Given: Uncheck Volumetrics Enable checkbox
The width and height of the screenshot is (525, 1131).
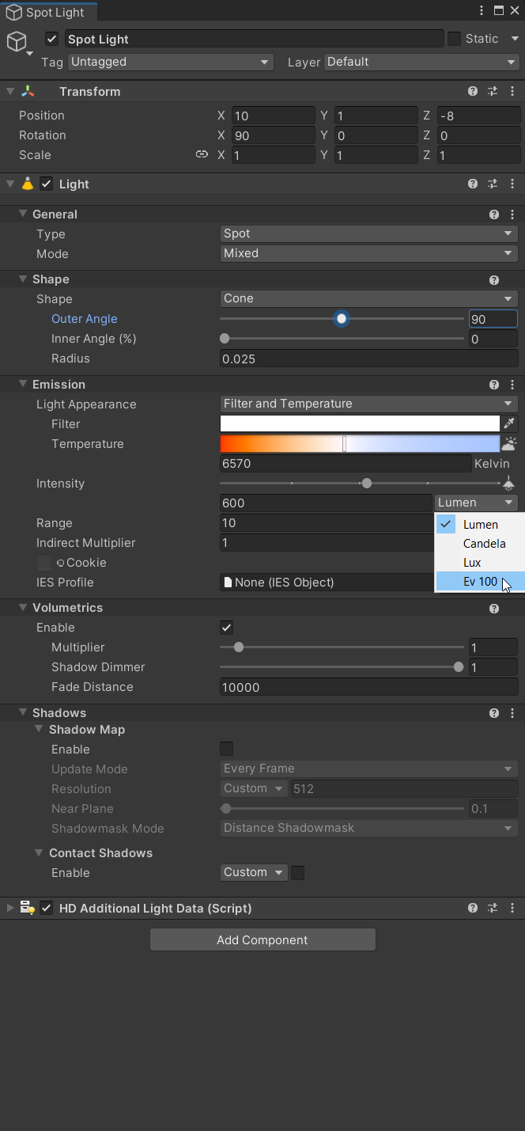Looking at the screenshot, I should click(226, 628).
